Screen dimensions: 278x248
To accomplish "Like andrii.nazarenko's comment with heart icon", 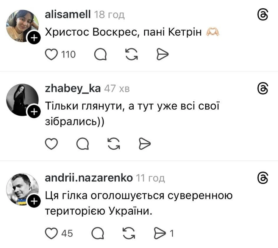I will [51, 233].
